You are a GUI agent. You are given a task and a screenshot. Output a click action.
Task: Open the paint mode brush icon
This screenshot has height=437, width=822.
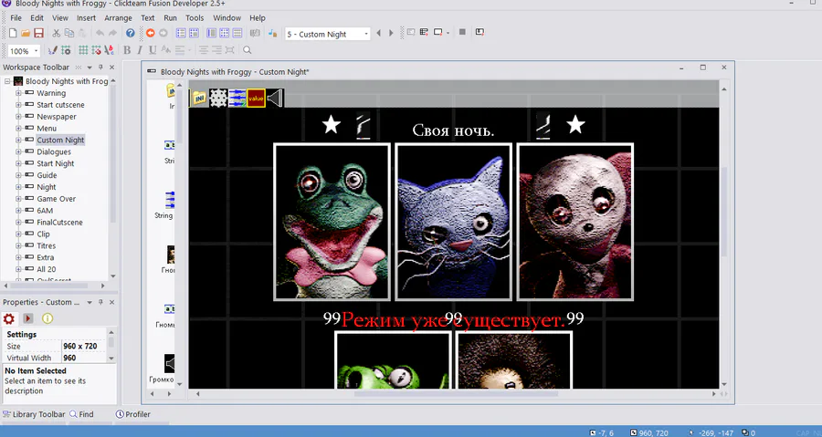pyautogui.click(x=52, y=50)
